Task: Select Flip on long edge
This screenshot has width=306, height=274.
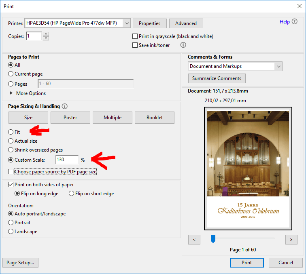Action: (x=17, y=194)
